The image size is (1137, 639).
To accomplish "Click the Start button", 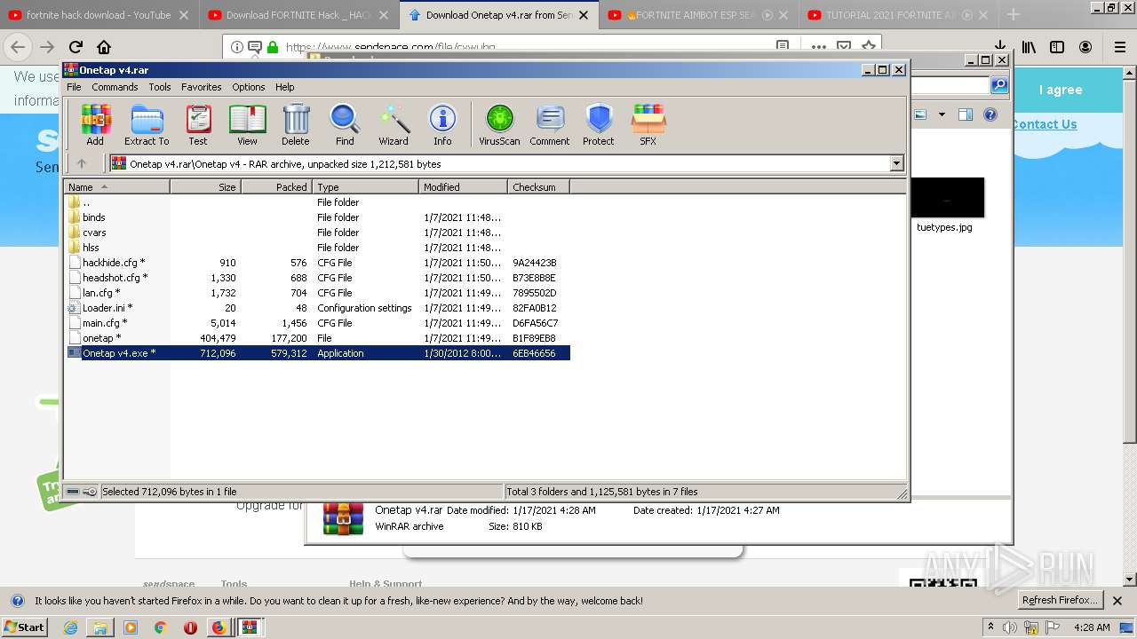I will pyautogui.click(x=25, y=627).
